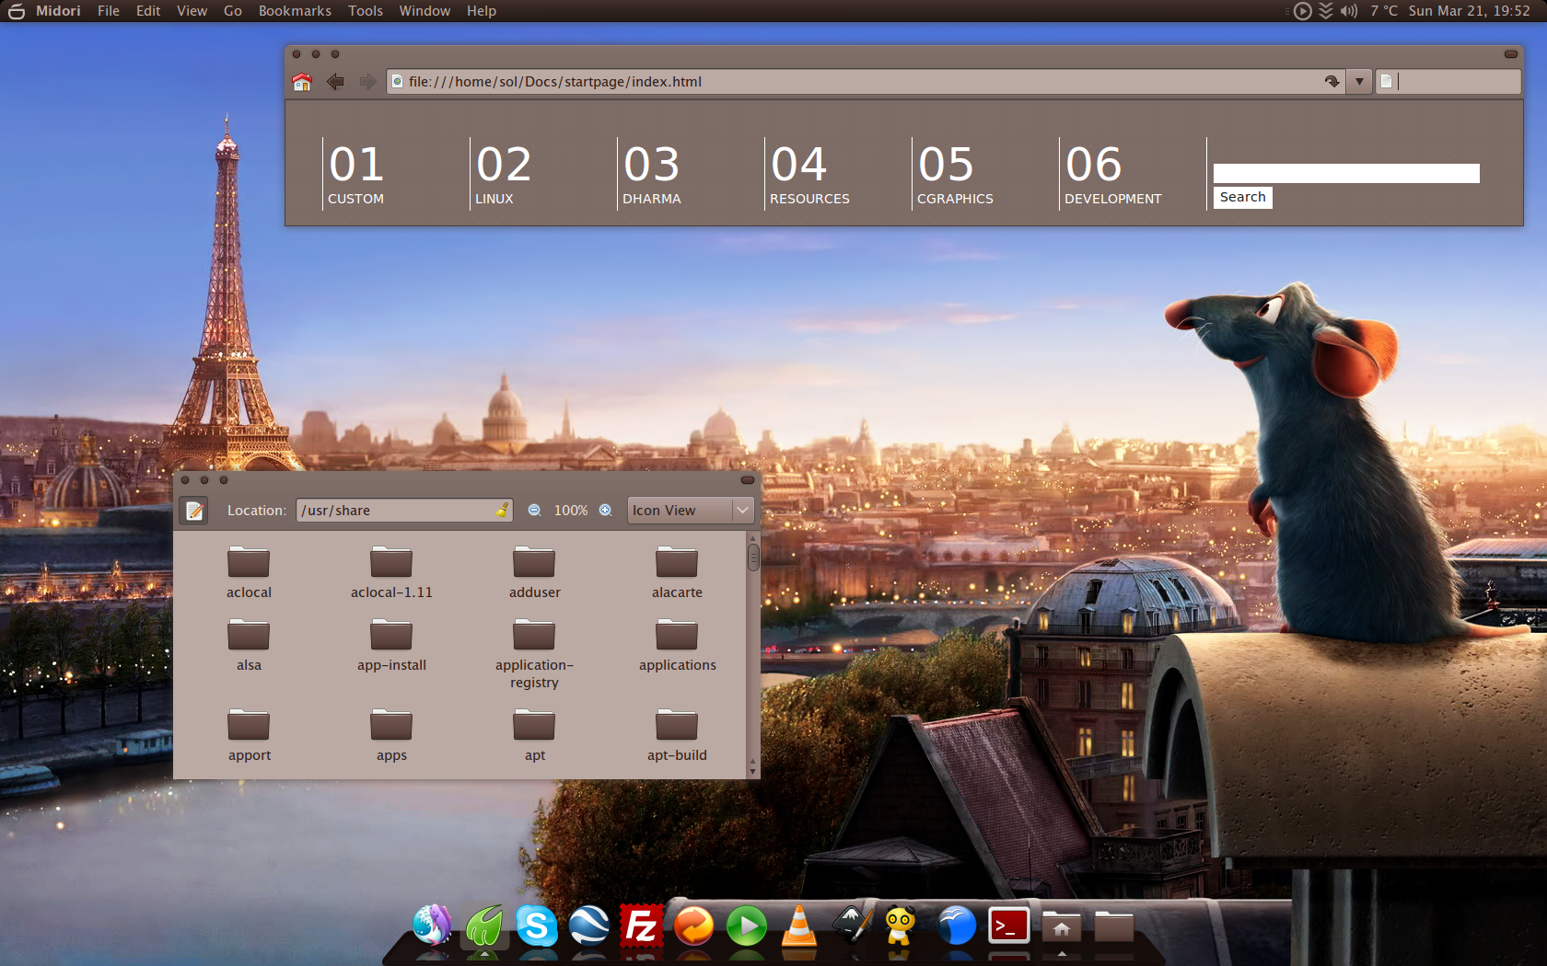Click the file manager vertical scrollbar handle

(753, 557)
